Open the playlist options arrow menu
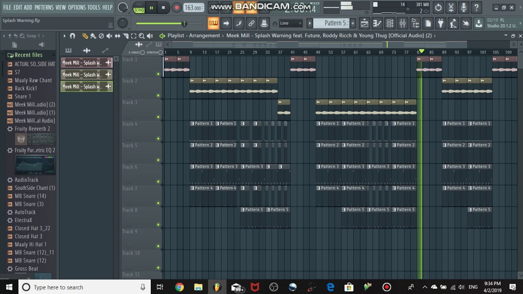 pos(64,36)
